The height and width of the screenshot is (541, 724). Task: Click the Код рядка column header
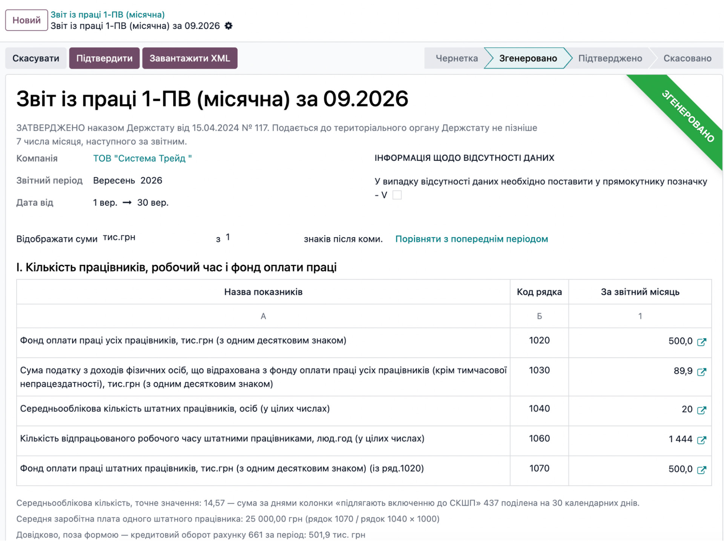click(539, 292)
